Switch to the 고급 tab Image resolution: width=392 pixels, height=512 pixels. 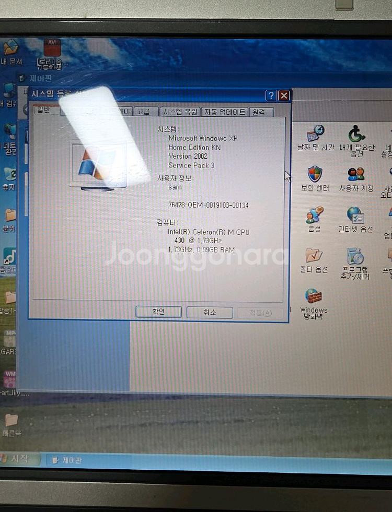(x=146, y=112)
